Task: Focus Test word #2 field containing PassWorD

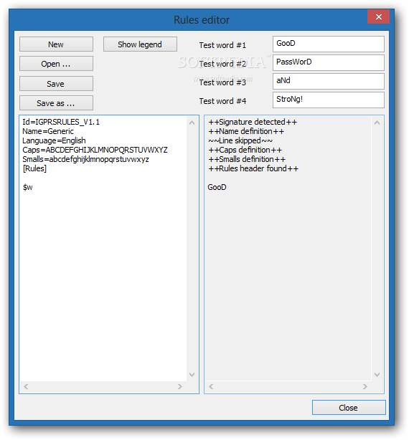Action: tap(329, 62)
